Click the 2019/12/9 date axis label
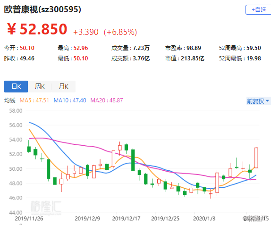 (87, 218)
